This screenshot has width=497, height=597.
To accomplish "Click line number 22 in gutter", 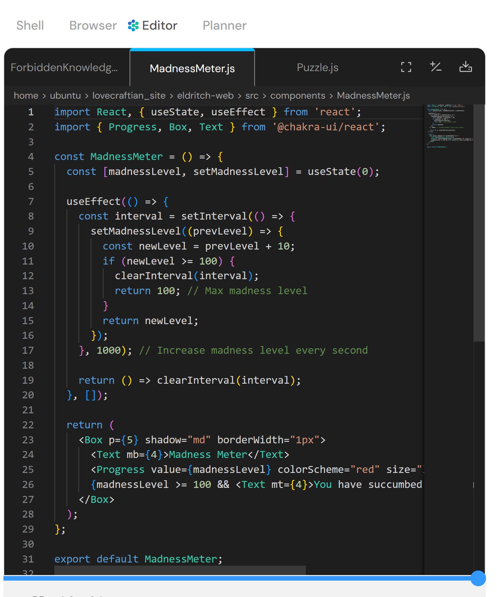I will 28,425.
